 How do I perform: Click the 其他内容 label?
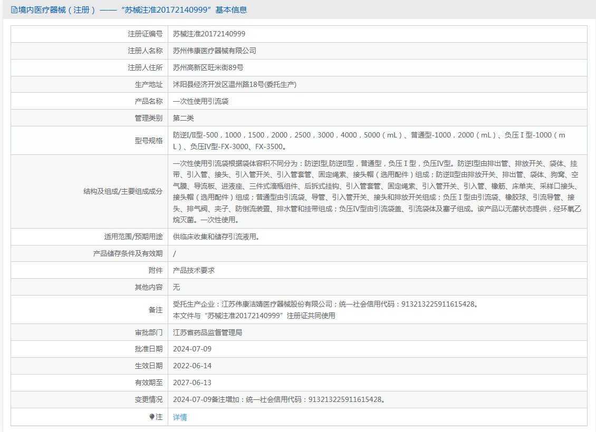point(149,287)
